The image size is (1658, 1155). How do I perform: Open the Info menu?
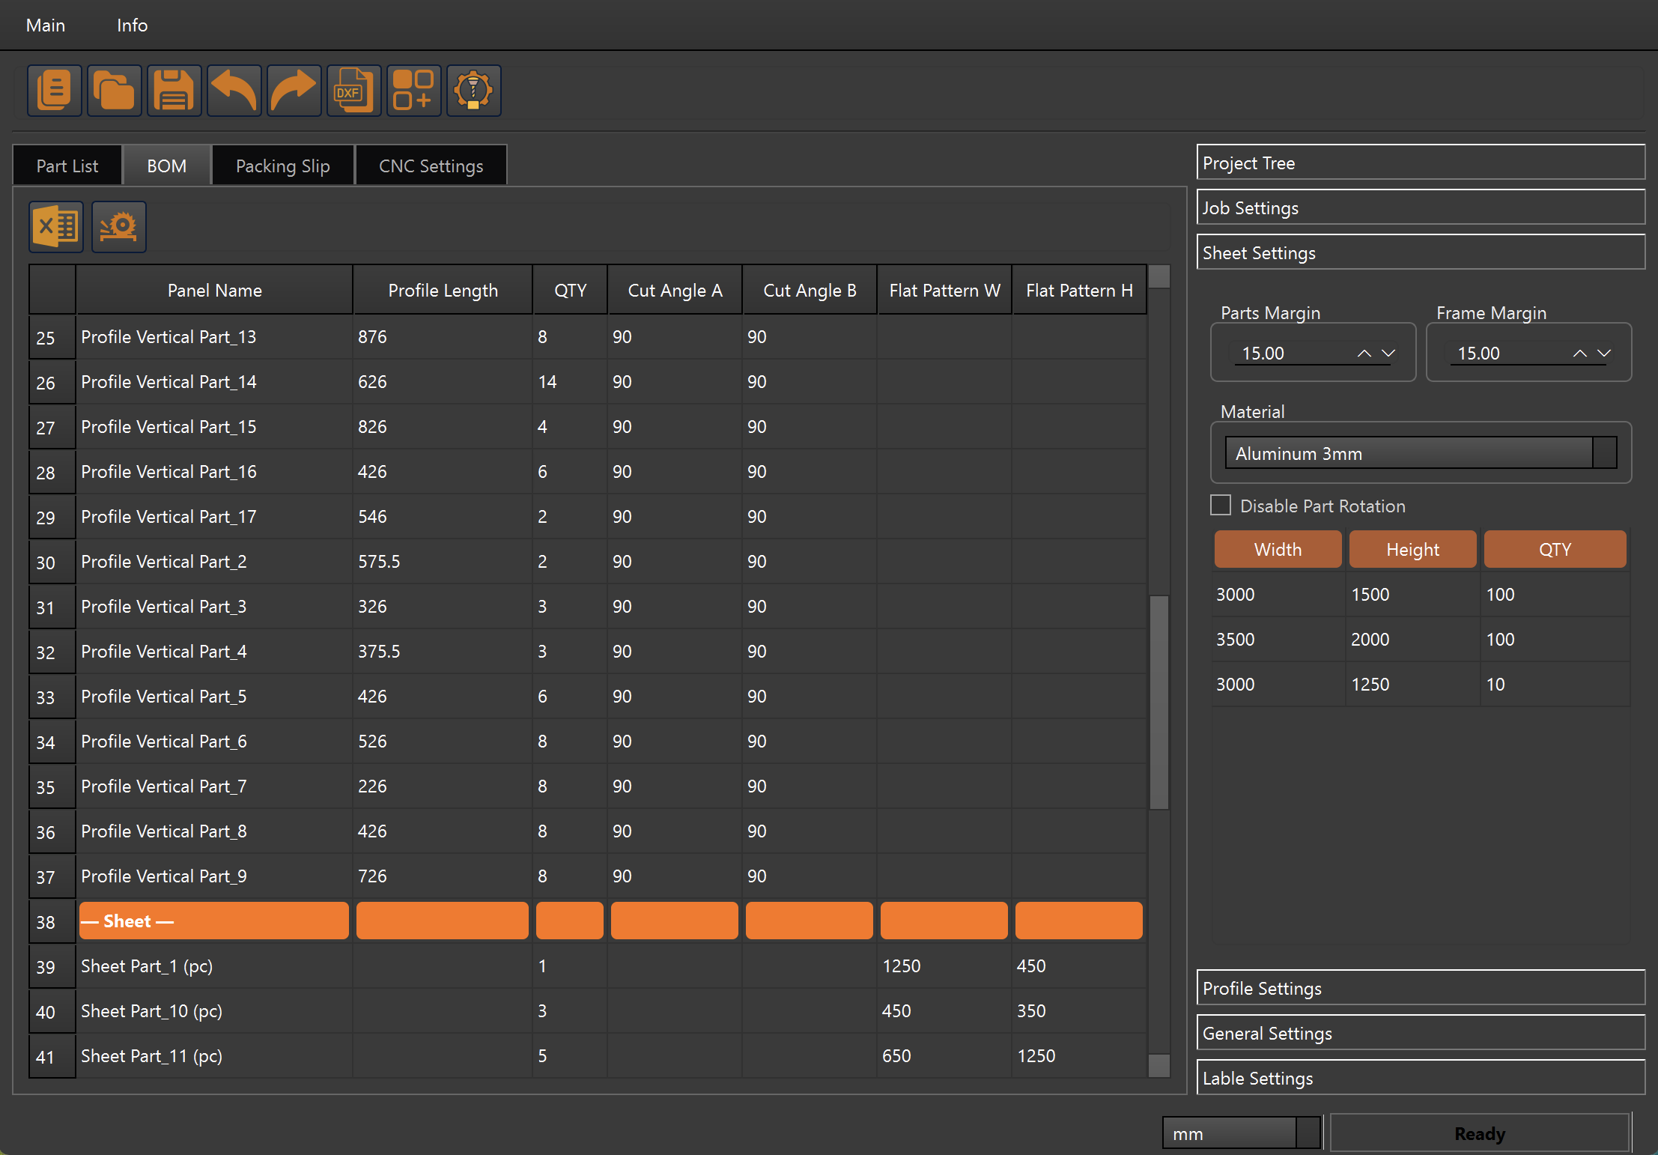click(132, 25)
